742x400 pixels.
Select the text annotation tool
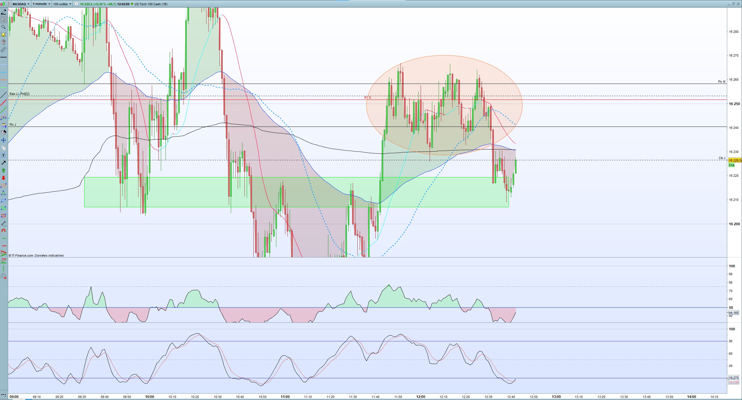click(3, 156)
